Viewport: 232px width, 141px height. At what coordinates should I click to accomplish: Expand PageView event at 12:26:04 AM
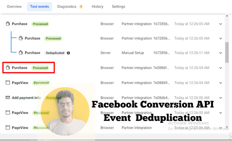pos(220,83)
